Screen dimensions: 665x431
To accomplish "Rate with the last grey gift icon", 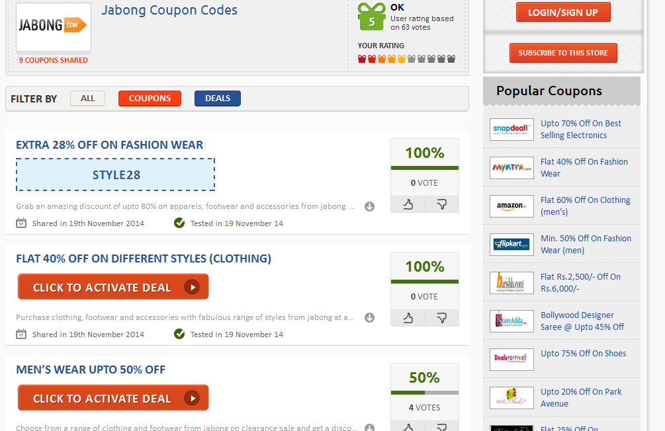I will tap(451, 58).
